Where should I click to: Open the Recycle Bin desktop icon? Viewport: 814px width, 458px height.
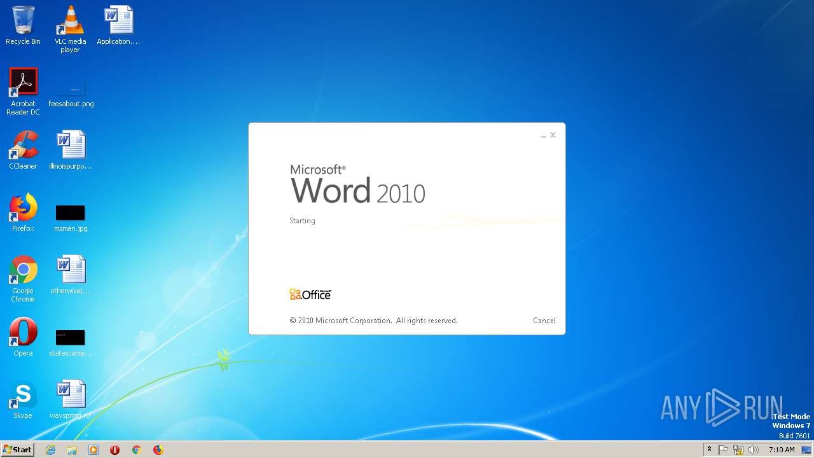[23, 25]
